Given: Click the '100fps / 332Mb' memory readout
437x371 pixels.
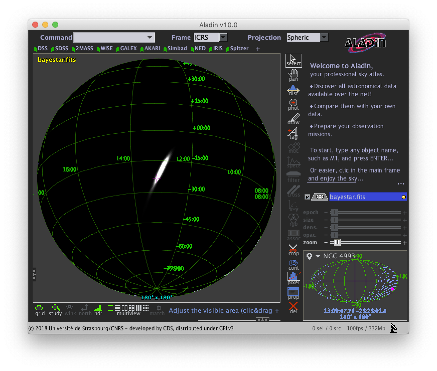Looking at the screenshot, I should click(x=366, y=328).
